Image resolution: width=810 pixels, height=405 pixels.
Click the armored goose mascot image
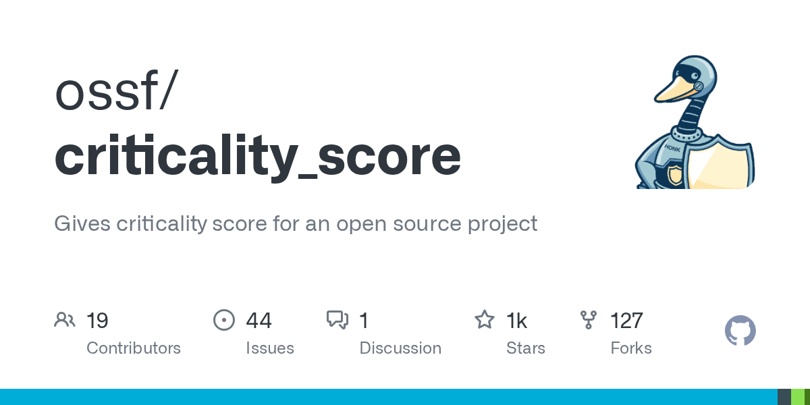coord(695,122)
